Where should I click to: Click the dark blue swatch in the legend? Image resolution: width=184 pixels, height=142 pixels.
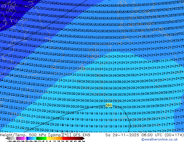pos(27,138)
